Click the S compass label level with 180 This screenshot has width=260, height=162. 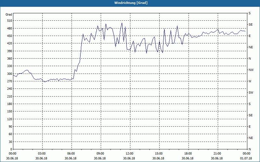click(x=250, y=104)
